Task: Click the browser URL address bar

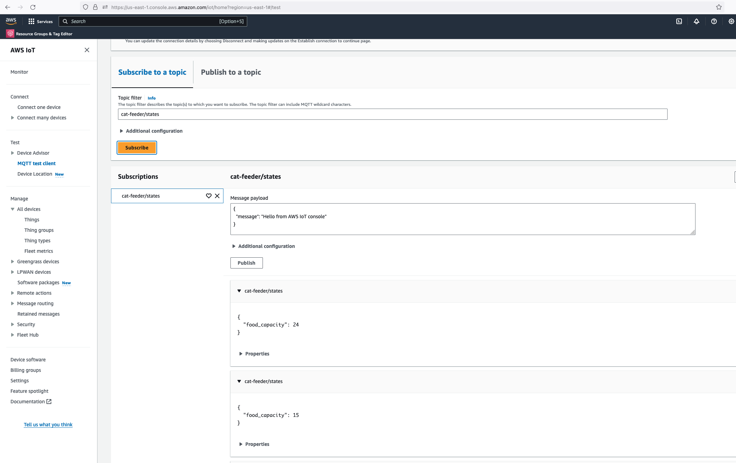Action: (x=402, y=7)
